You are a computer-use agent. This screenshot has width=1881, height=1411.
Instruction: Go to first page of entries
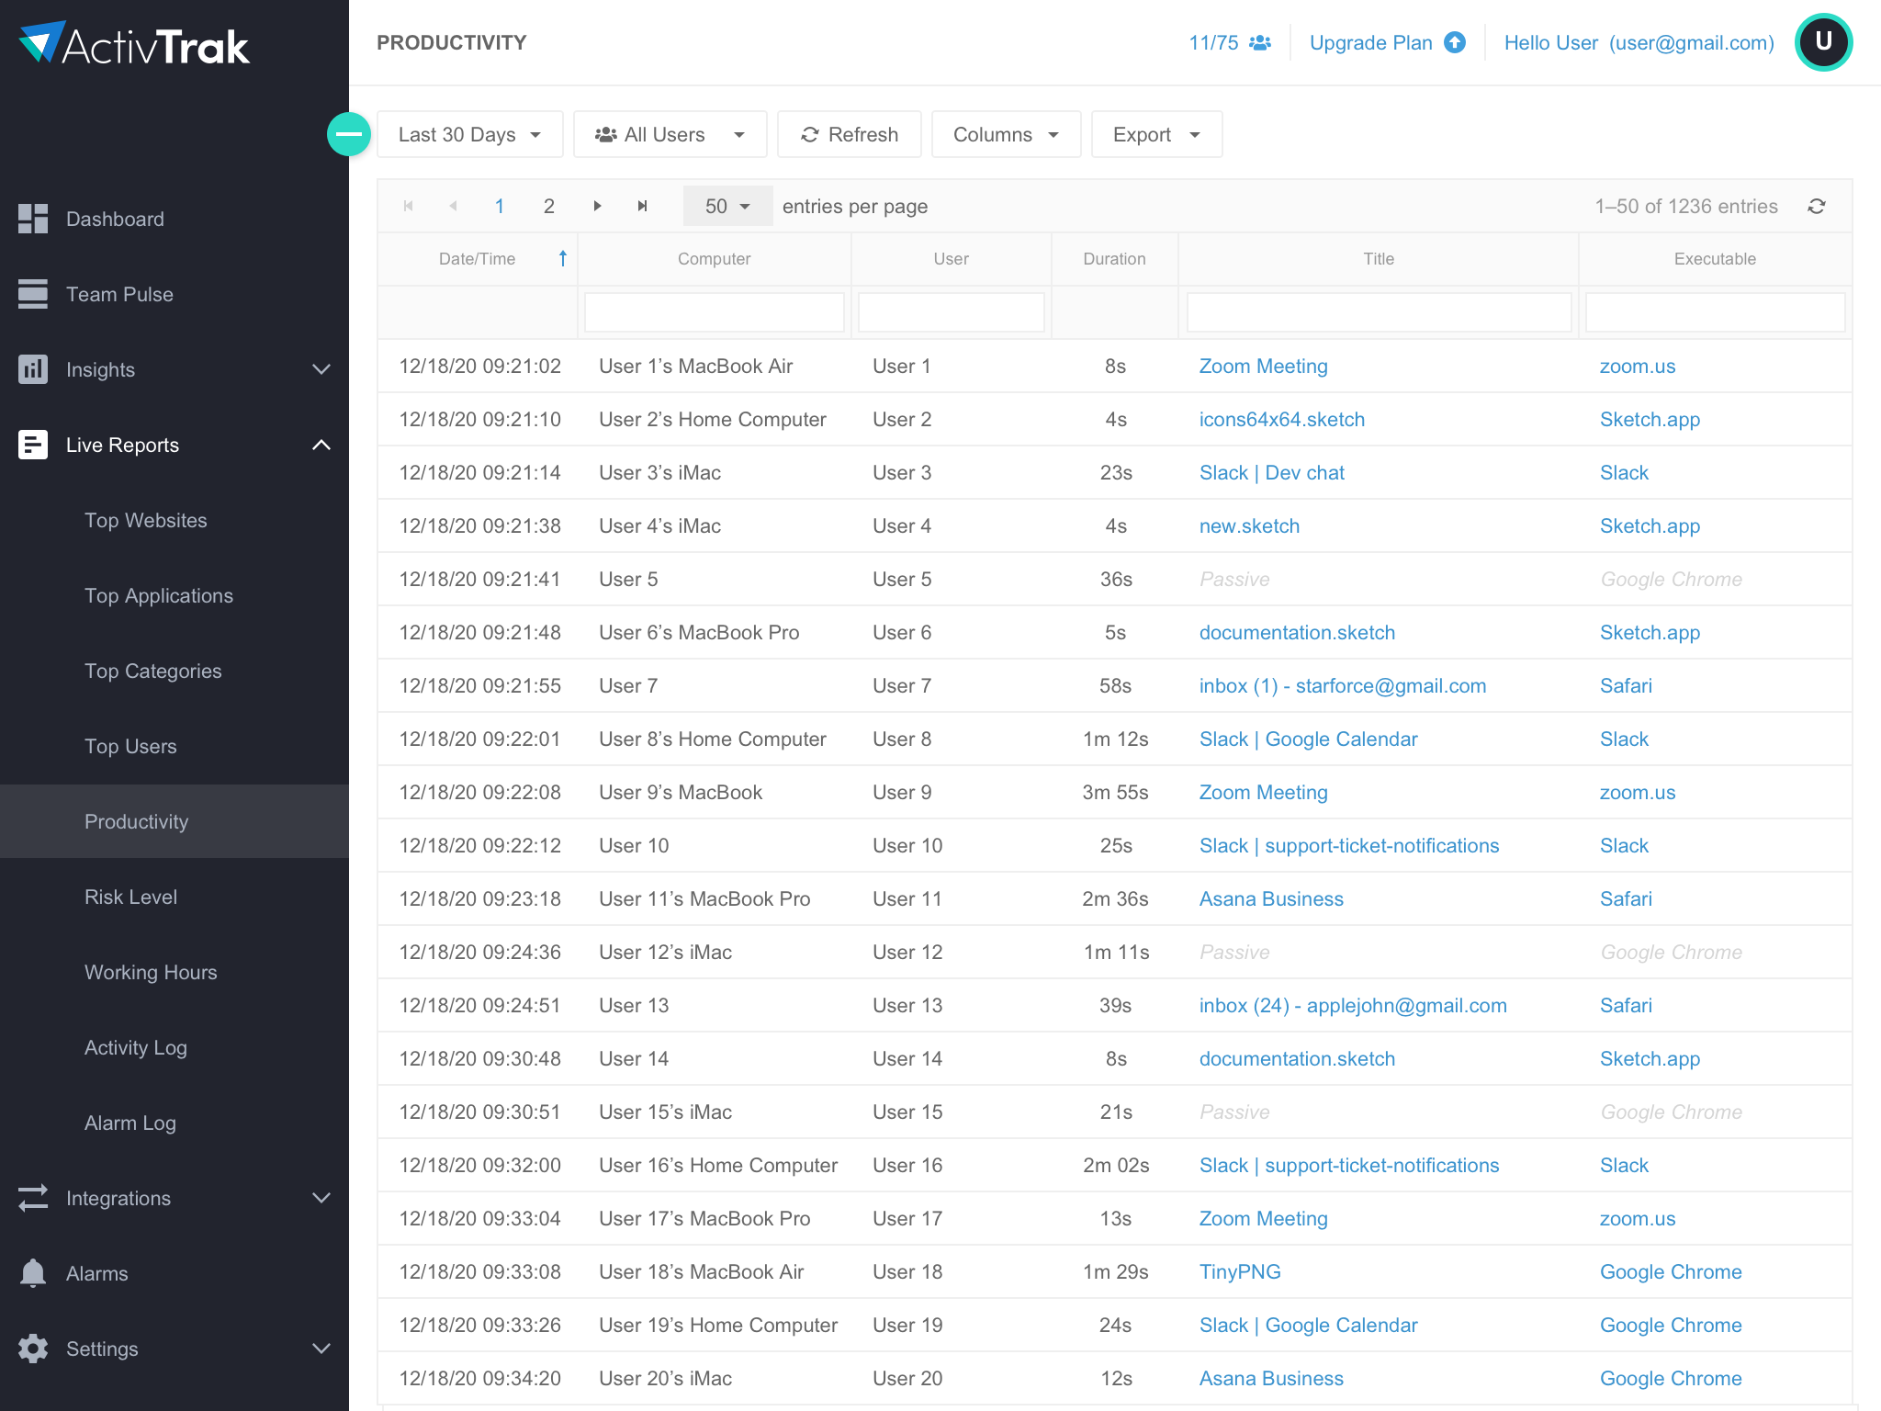point(409,206)
